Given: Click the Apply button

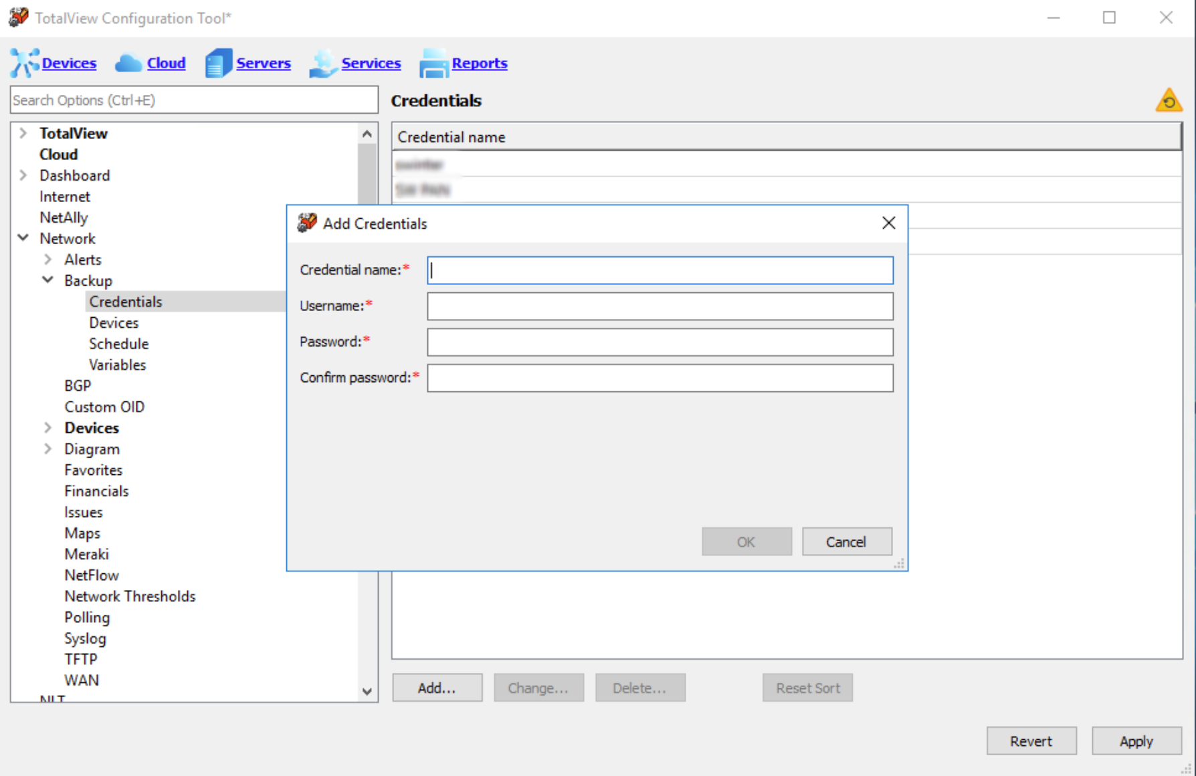Looking at the screenshot, I should tap(1136, 741).
